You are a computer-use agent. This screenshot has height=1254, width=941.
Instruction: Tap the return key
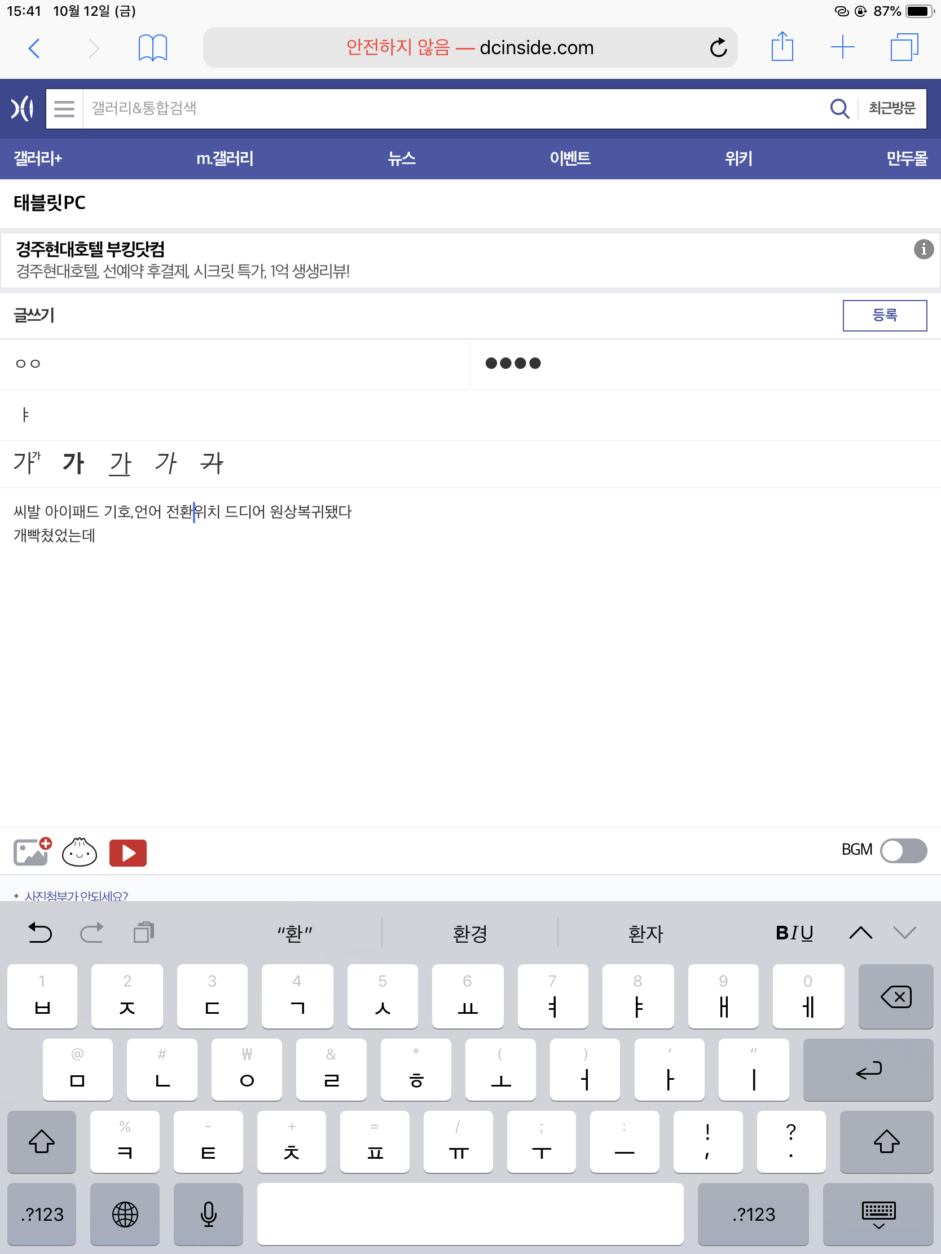coord(868,1069)
